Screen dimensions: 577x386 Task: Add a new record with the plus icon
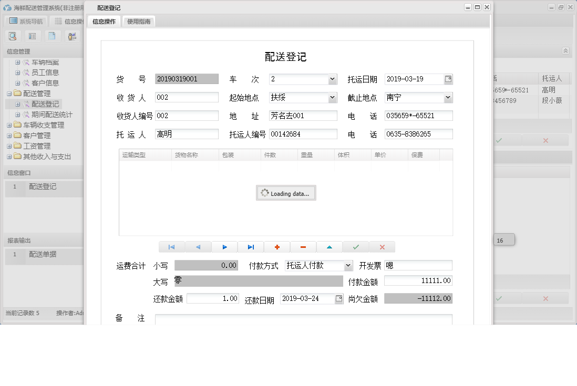click(277, 247)
